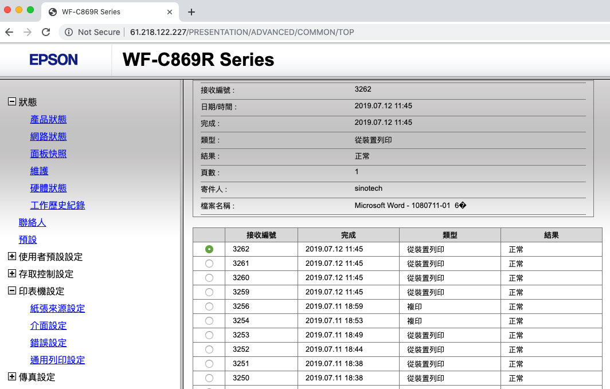610x389 pixels.
Task: Click the 結果 column header
Action: point(552,235)
